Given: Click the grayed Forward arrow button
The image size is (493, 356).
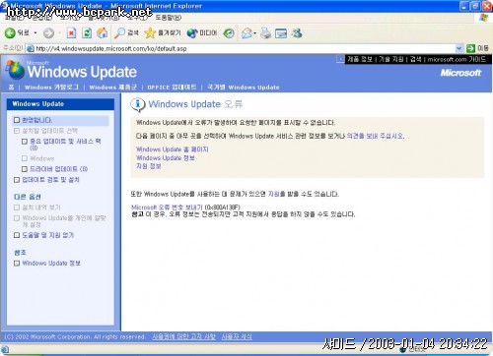Looking at the screenshot, I should 48,33.
